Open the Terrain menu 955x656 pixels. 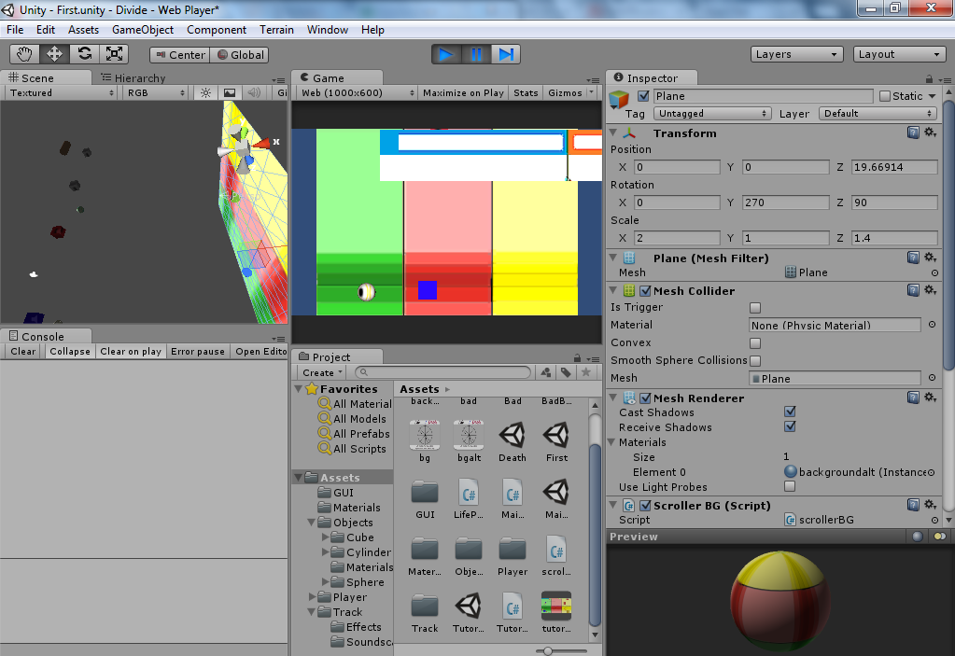[276, 30]
